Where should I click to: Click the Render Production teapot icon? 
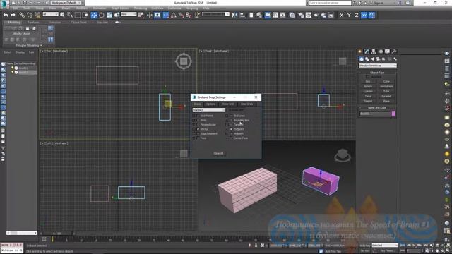(x=316, y=15)
